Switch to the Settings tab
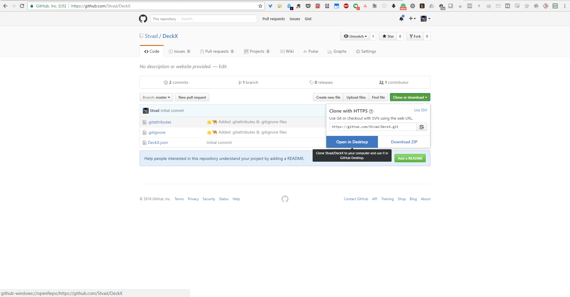 366,51
